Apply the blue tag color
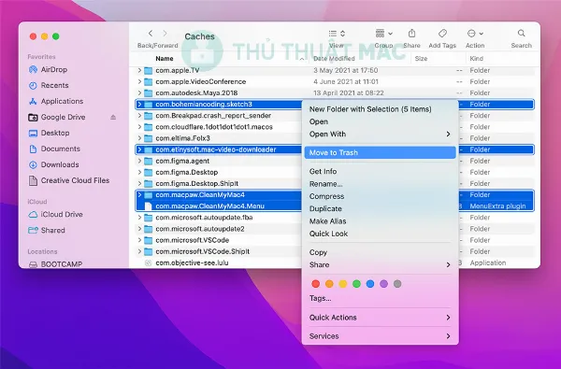Image resolution: width=561 pixels, height=369 pixels. pyautogui.click(x=370, y=284)
